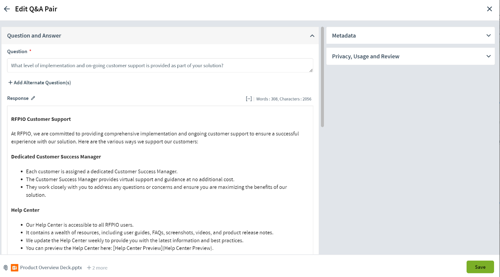Click the vertical scrollbar of the form

[322, 77]
